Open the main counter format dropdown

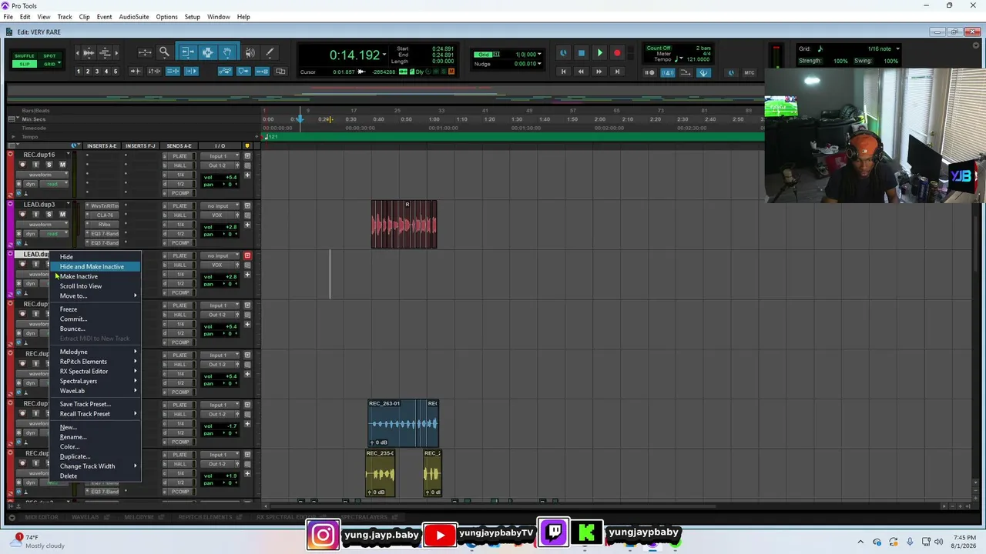[384, 55]
